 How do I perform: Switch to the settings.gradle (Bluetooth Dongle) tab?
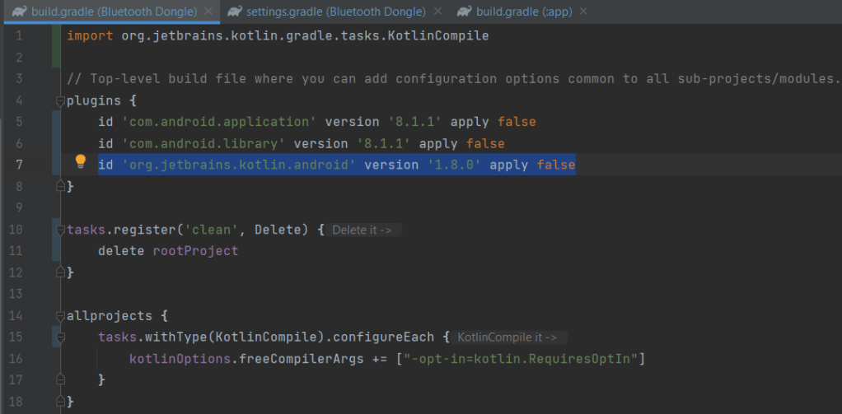[x=336, y=12]
